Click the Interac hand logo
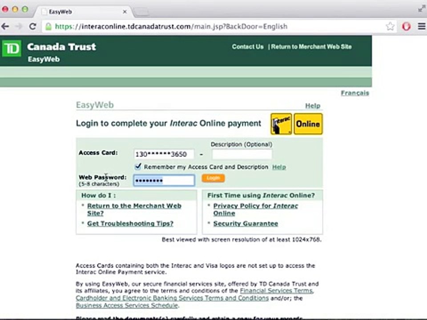The height and width of the screenshot is (320, 427). 281,124
